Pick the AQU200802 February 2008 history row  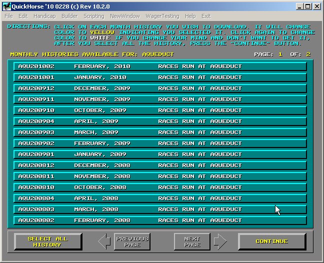click(160, 220)
